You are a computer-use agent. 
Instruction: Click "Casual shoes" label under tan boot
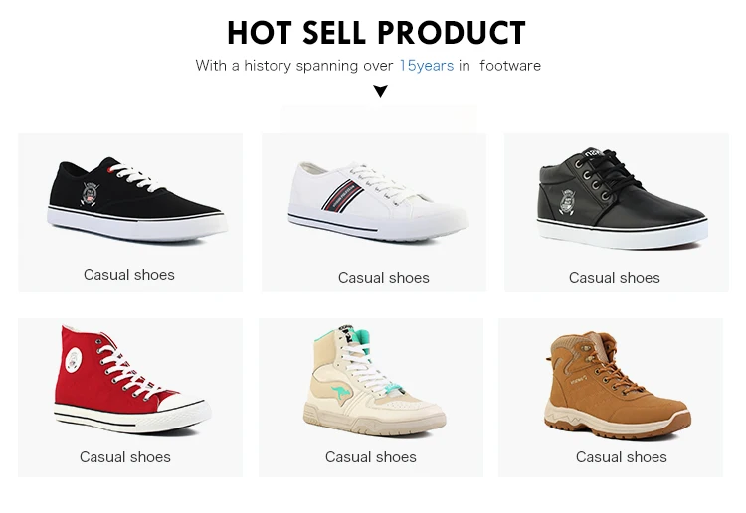coord(622,457)
